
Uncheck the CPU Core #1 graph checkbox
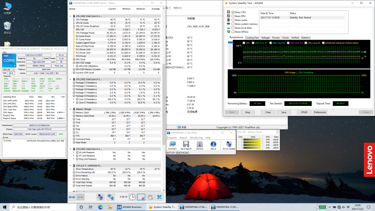[252, 43]
